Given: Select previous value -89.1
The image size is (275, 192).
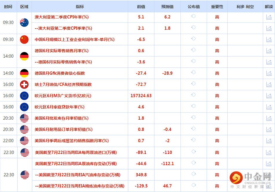Looking at the screenshot, I should (141, 153).
